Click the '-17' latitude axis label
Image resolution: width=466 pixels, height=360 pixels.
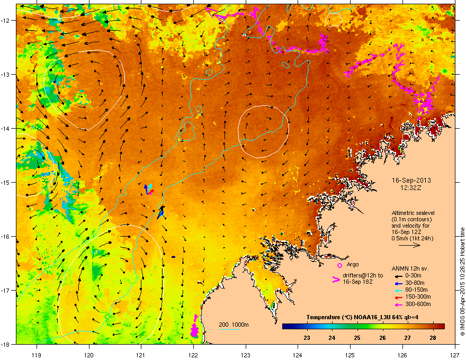point(5,290)
